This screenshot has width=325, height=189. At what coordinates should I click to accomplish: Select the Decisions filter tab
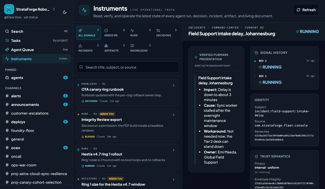pos(167,33)
